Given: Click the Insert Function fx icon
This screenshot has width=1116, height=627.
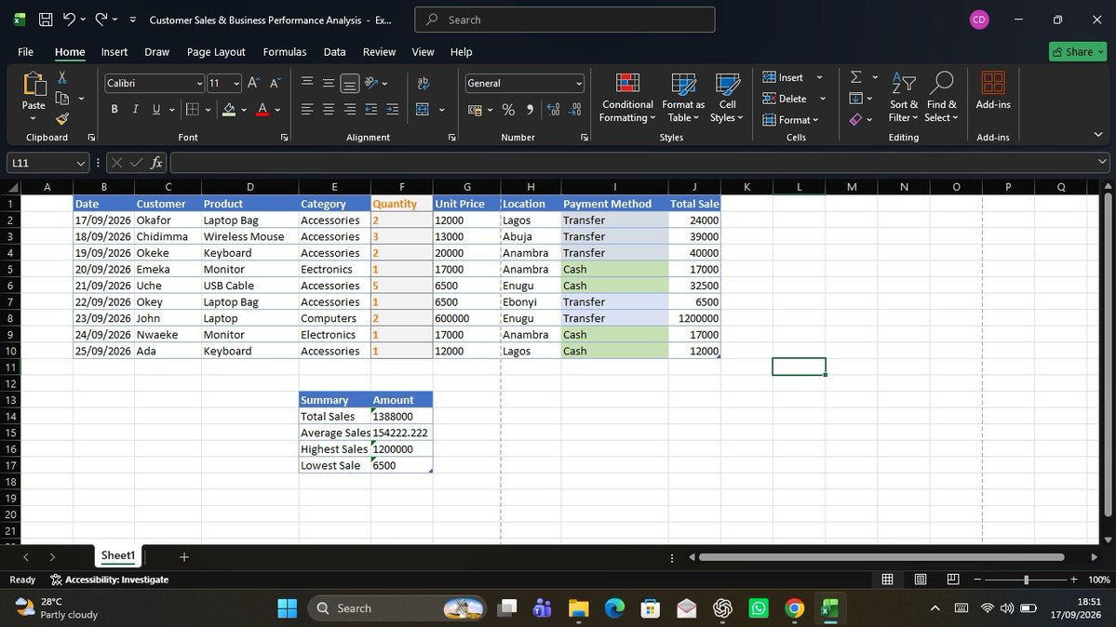Looking at the screenshot, I should [x=156, y=163].
